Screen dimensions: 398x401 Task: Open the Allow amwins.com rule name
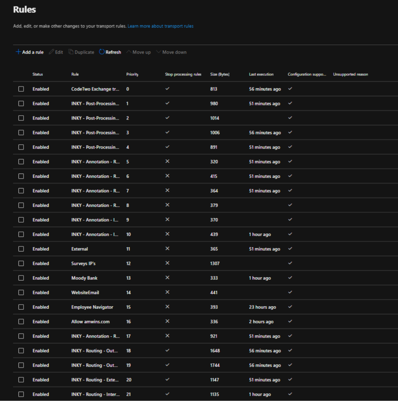pyautogui.click(x=90, y=322)
